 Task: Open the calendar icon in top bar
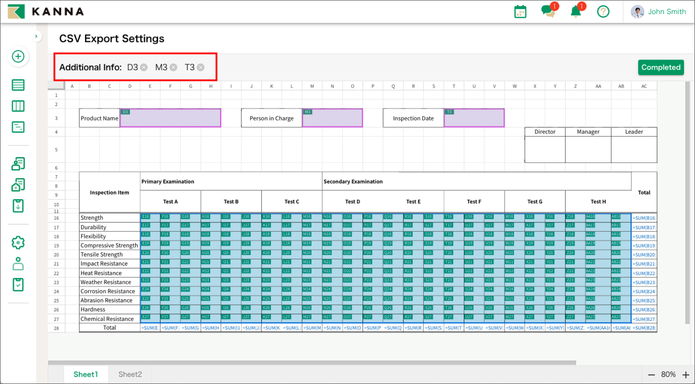(x=520, y=12)
